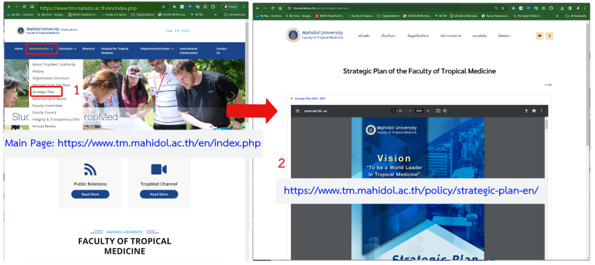Select Faculty Committee menu entry

point(47,105)
